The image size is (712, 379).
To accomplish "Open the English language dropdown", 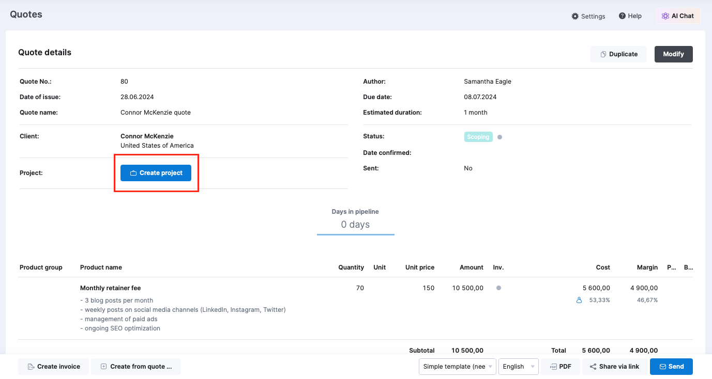I will (519, 367).
